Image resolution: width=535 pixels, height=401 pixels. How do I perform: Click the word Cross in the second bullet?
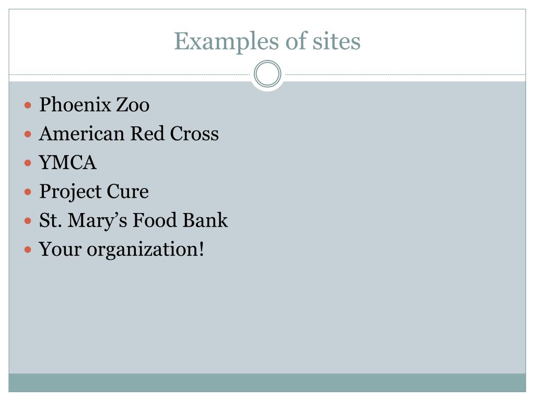click(194, 133)
